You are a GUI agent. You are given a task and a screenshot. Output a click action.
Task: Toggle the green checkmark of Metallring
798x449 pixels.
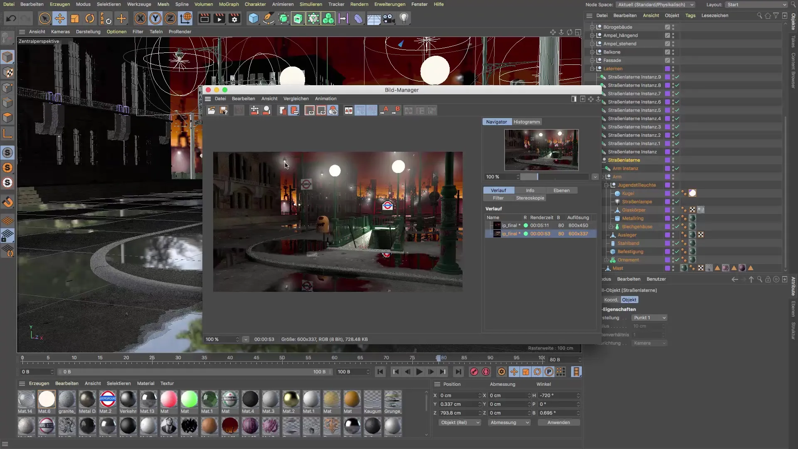(677, 218)
